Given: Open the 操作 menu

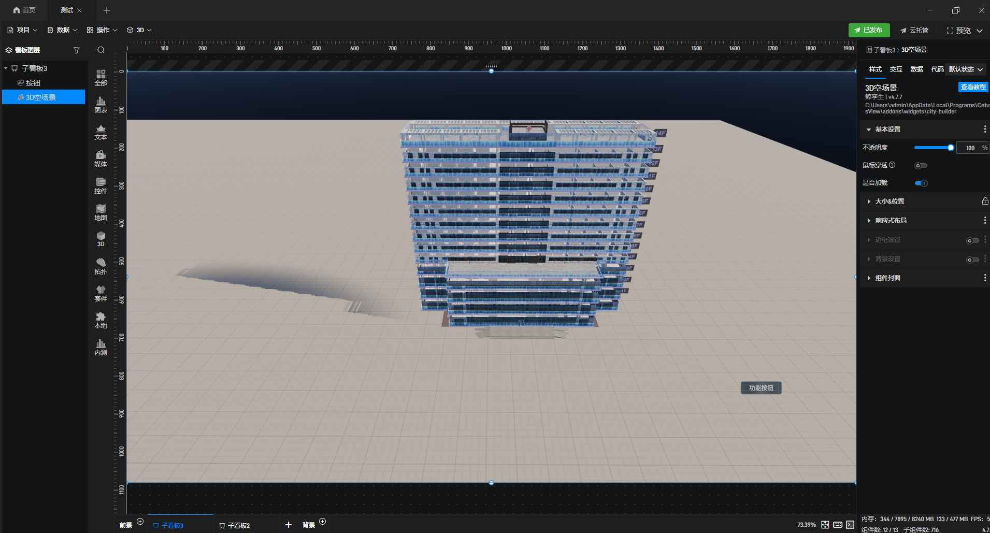Looking at the screenshot, I should tap(102, 30).
